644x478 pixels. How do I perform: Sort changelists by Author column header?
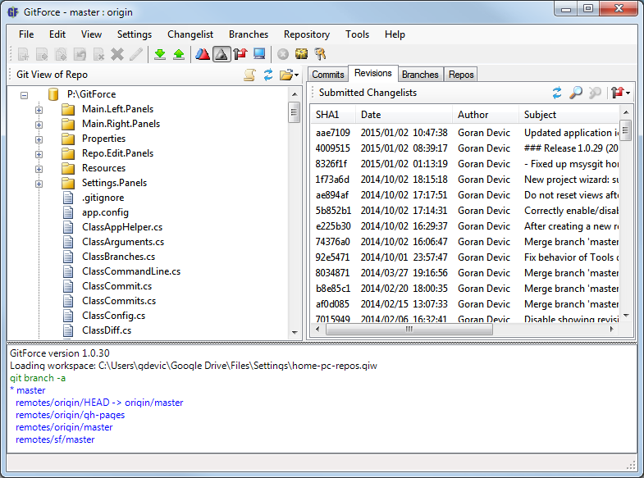[486, 115]
